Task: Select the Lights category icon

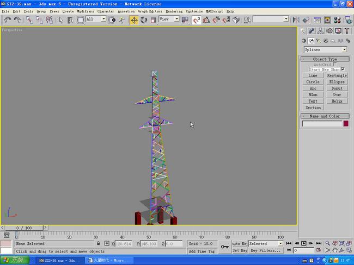Action: click(x=319, y=41)
